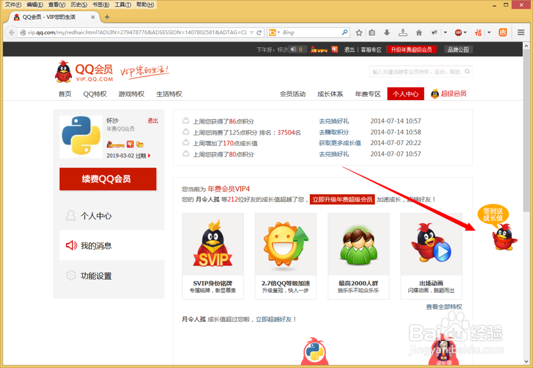Click the Bing search magnifier icon

[344, 32]
